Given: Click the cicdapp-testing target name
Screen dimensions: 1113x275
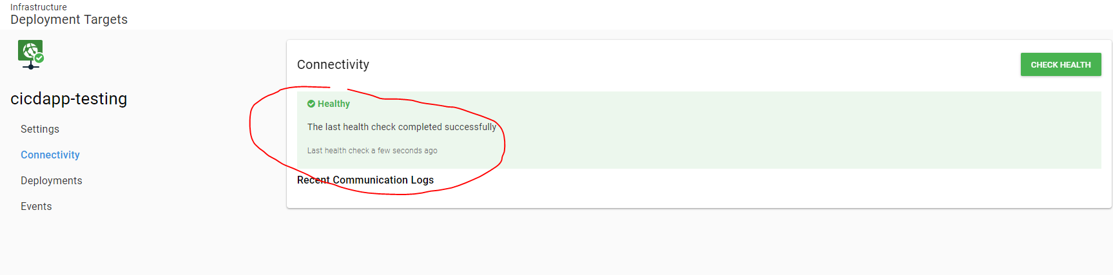Looking at the screenshot, I should (x=69, y=99).
